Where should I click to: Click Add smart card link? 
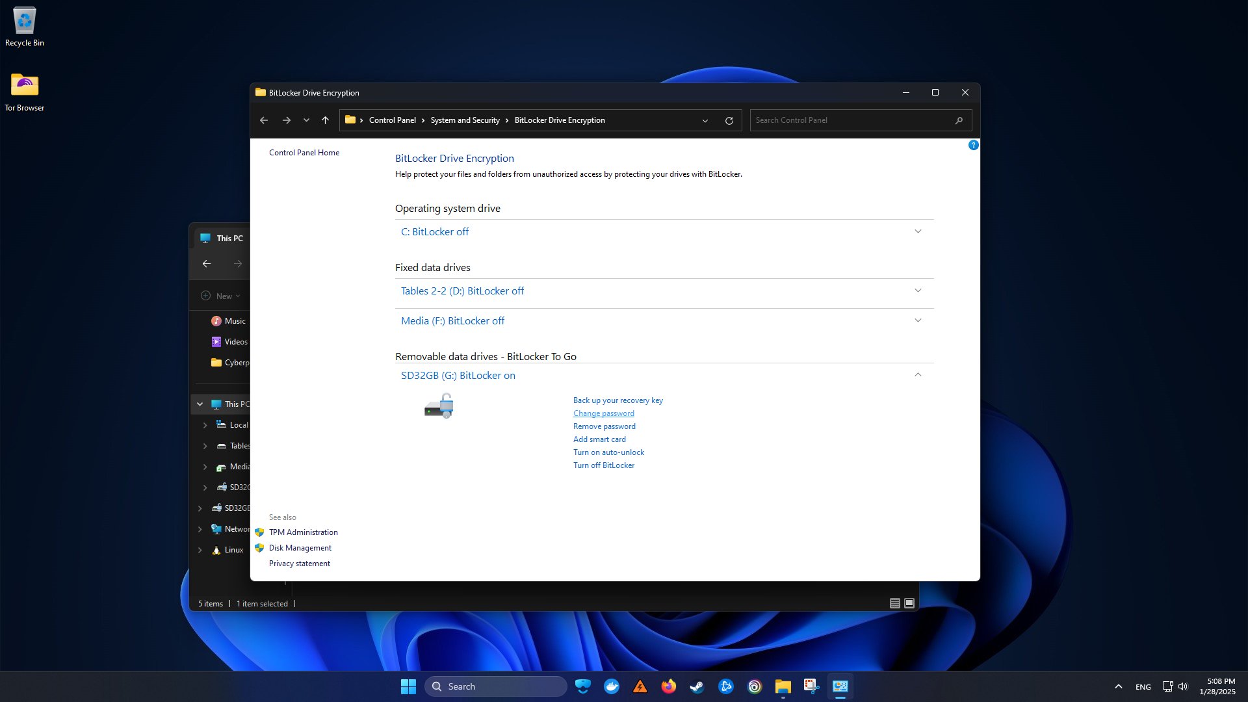tap(599, 439)
